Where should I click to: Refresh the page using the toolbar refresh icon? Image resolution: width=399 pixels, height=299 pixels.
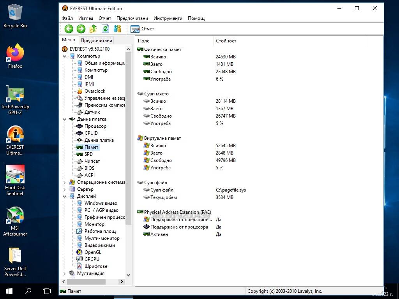pos(105,29)
